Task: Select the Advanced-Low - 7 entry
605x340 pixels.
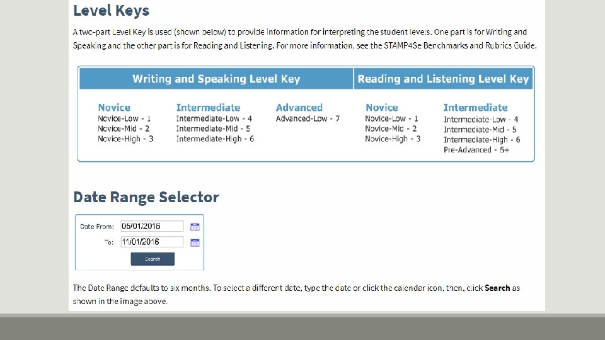Action: point(308,119)
